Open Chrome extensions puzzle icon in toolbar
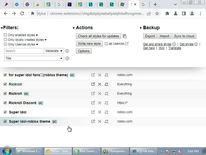Viewport: 206px width, 155px height. coord(167,13)
